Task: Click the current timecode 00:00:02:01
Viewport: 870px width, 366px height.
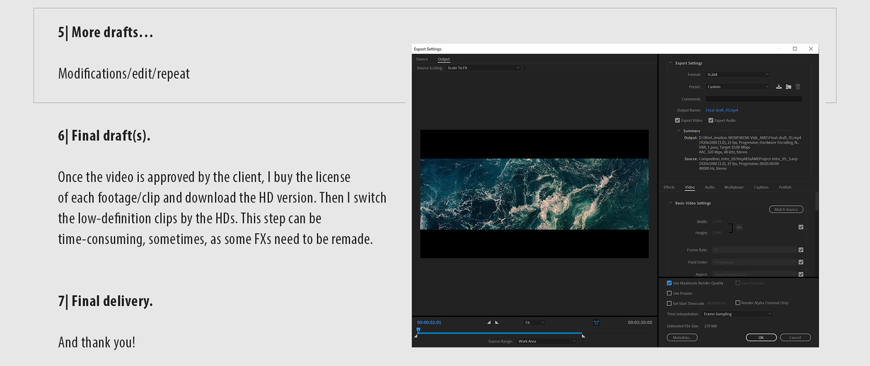Action: [x=429, y=323]
